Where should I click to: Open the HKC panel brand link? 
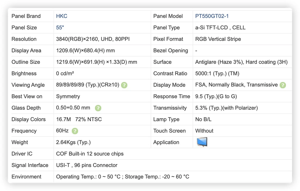[62, 16]
